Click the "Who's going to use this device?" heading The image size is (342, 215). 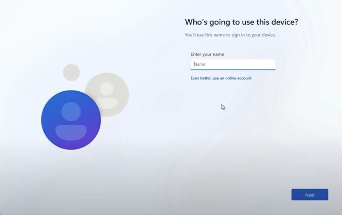coord(241,22)
